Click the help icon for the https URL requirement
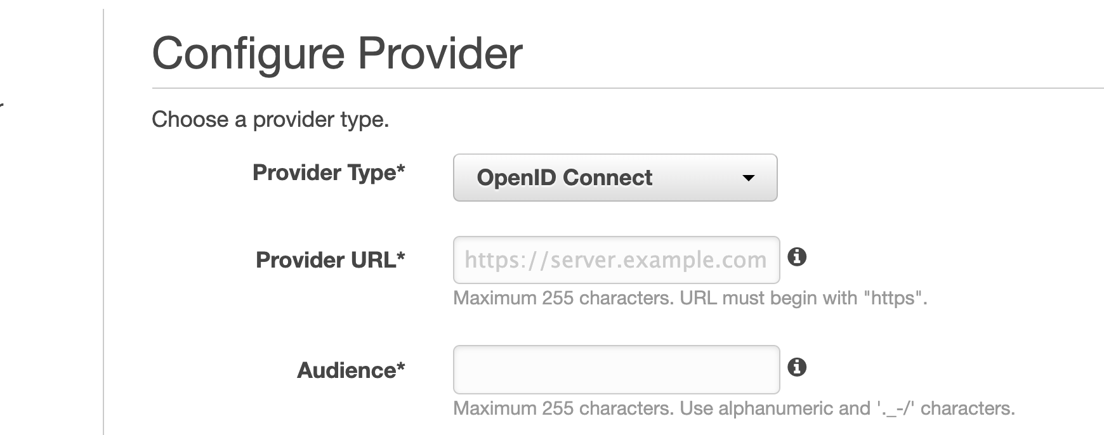Image resolution: width=1104 pixels, height=435 pixels. (x=798, y=257)
